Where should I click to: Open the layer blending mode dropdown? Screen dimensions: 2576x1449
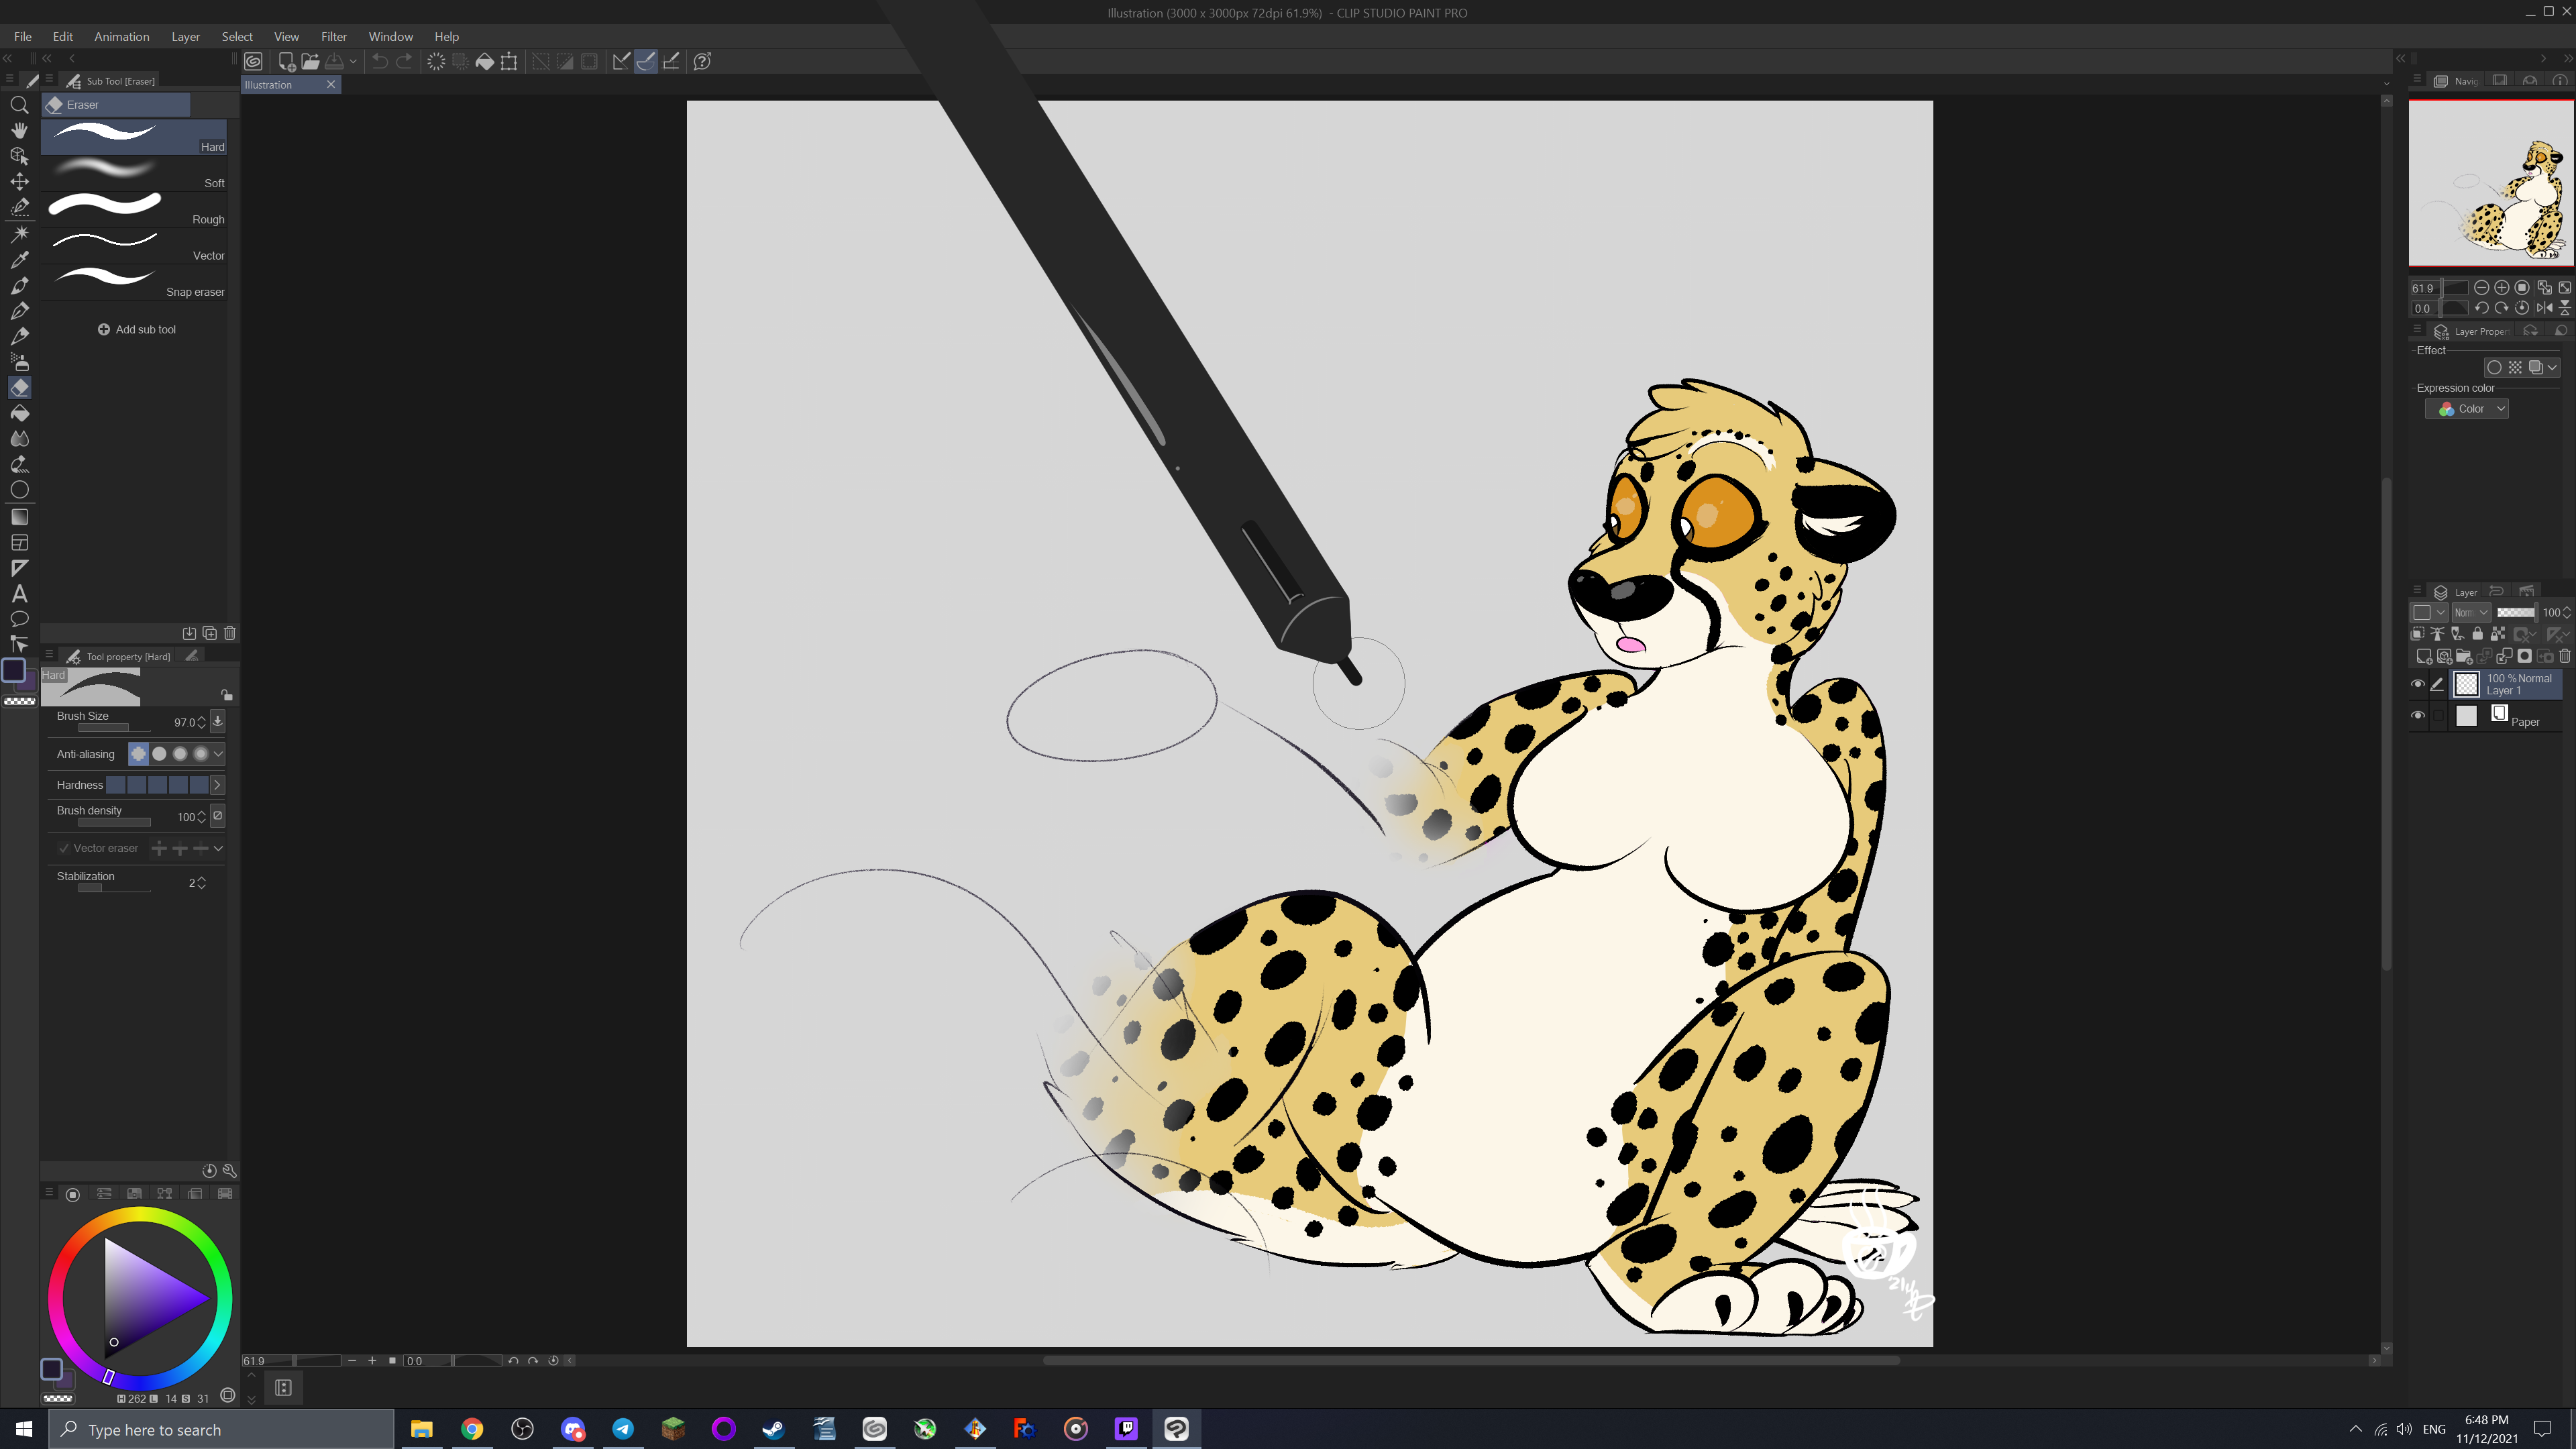[x=2471, y=612]
